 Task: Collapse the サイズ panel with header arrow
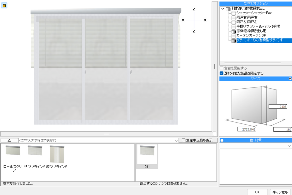(290, 79)
